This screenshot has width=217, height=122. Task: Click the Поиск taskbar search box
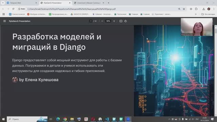(x=27, y=119)
